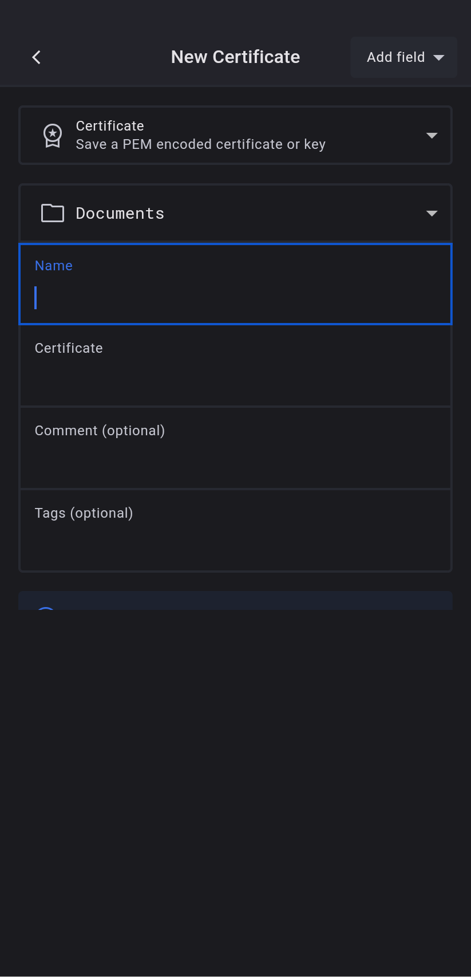The width and height of the screenshot is (471, 977).
Task: Click the info banner below Tags
Action: point(235,601)
